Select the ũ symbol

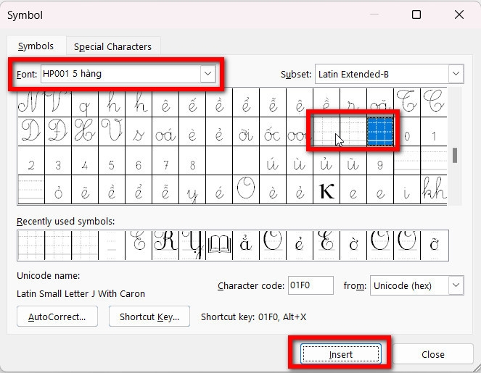click(x=353, y=161)
